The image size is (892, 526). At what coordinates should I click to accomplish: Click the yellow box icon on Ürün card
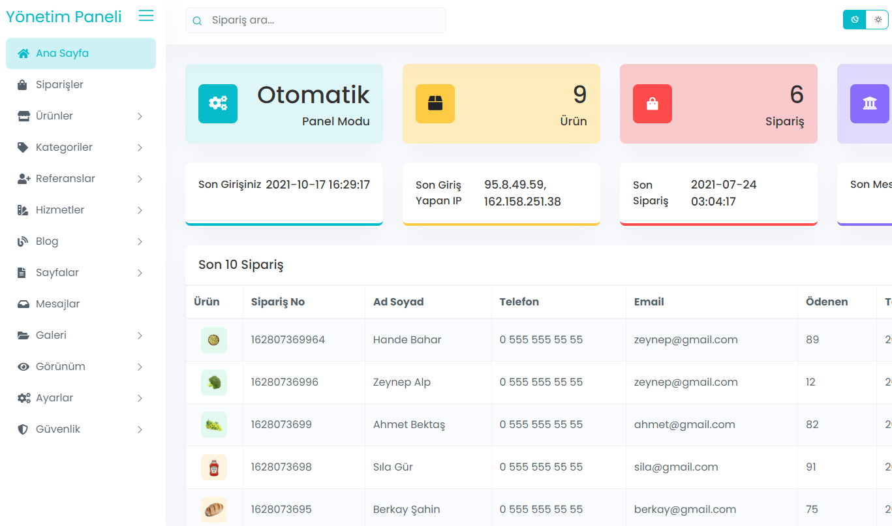click(435, 104)
